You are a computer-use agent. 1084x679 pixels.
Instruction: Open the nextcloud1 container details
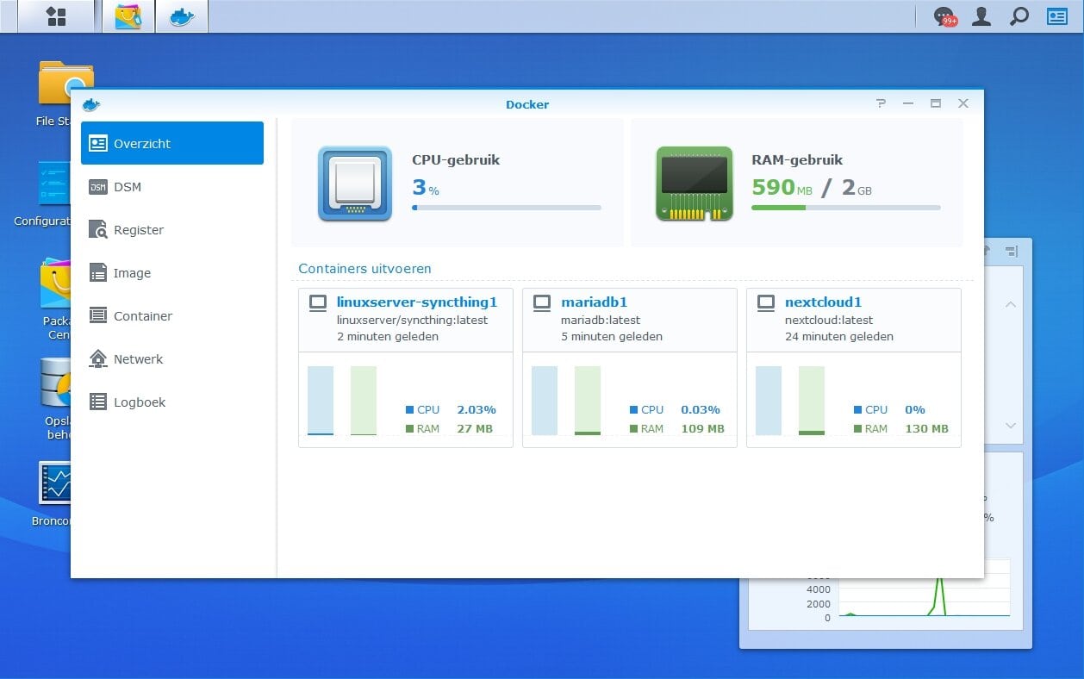coord(823,302)
